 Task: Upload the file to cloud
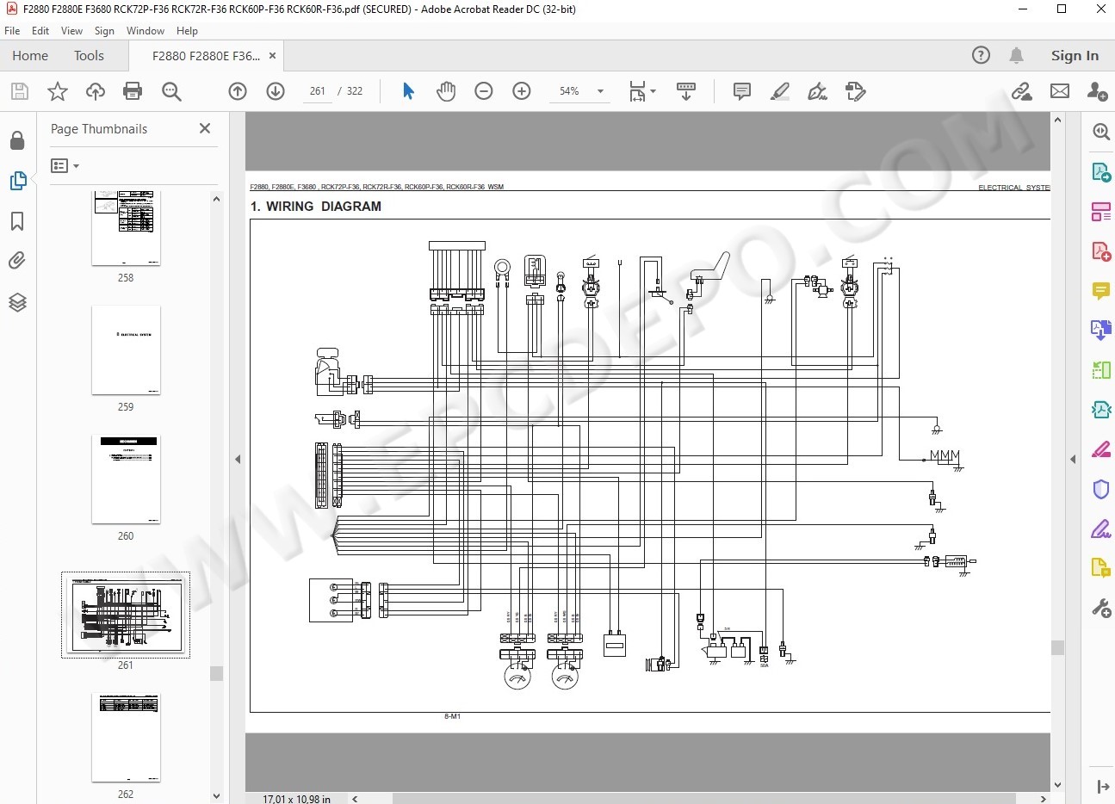click(96, 91)
